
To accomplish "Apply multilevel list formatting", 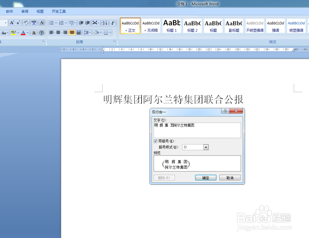I will (72, 23).
